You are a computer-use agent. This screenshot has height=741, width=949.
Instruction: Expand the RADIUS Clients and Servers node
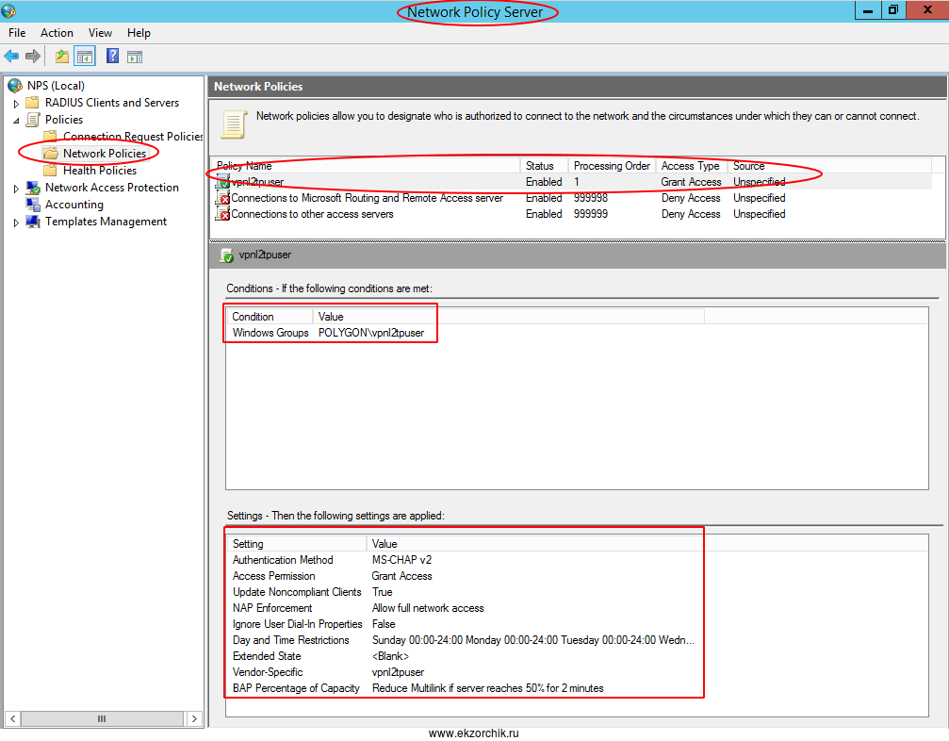click(16, 103)
